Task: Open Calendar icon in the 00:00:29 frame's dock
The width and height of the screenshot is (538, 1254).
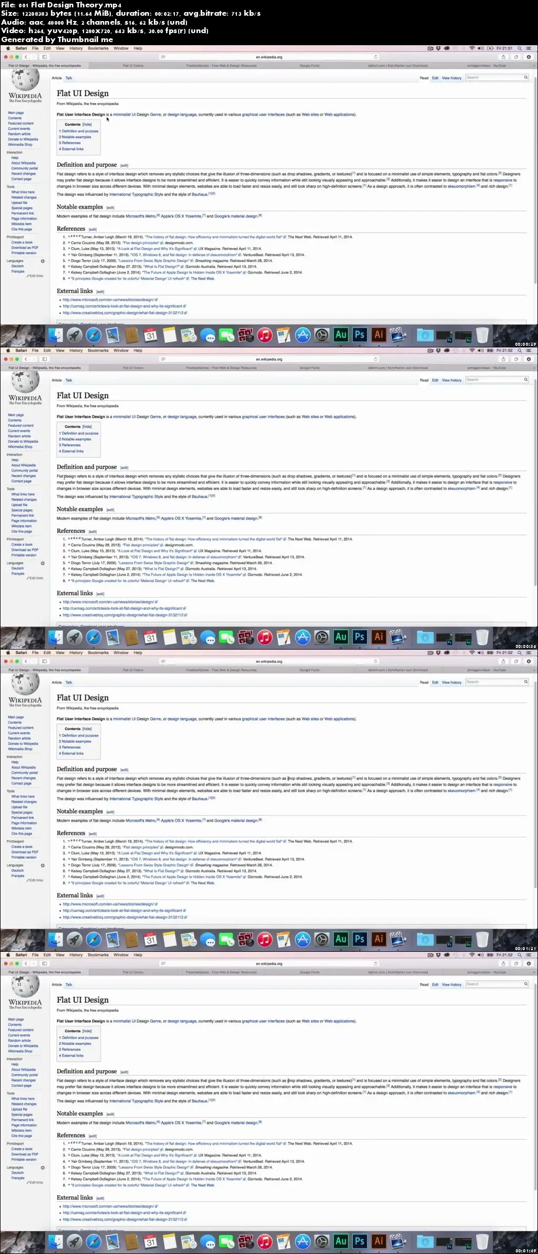Action: point(151,335)
